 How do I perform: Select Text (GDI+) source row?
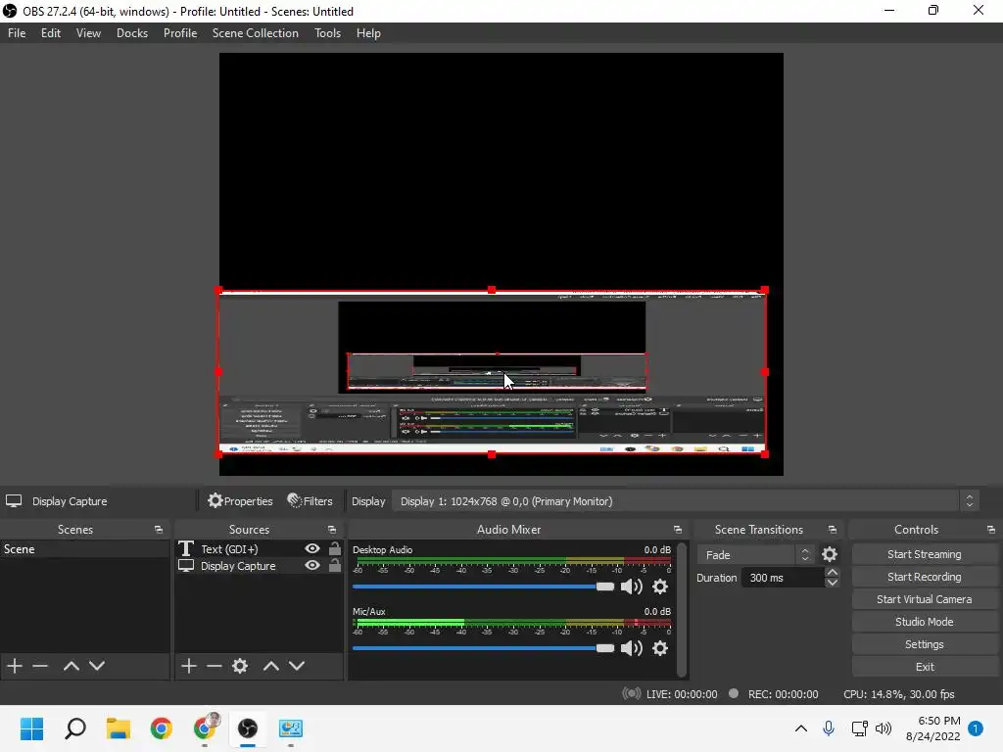point(259,548)
